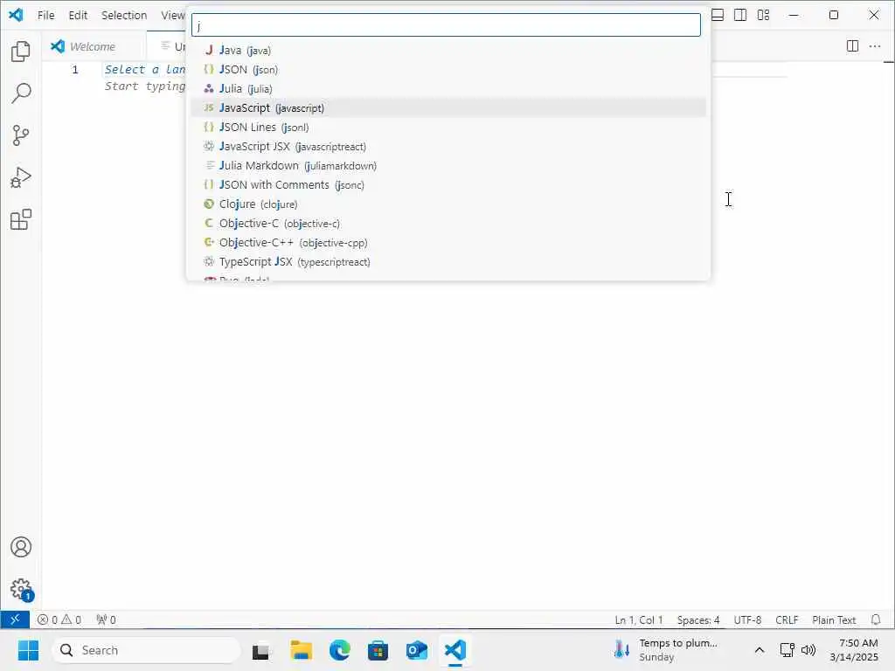
Task: Open Outlook from taskbar
Action: click(x=417, y=650)
